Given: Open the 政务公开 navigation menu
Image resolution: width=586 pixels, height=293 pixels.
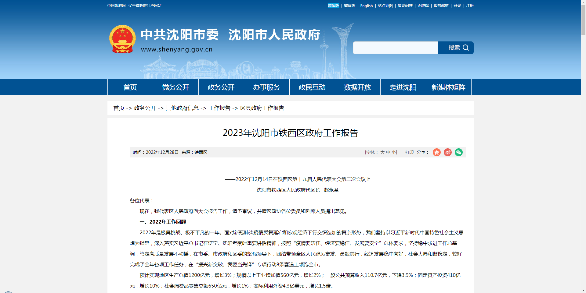Looking at the screenshot, I should click(x=221, y=87).
